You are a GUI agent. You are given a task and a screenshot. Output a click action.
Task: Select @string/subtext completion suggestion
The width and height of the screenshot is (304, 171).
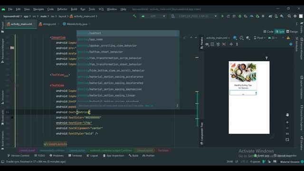point(128,33)
